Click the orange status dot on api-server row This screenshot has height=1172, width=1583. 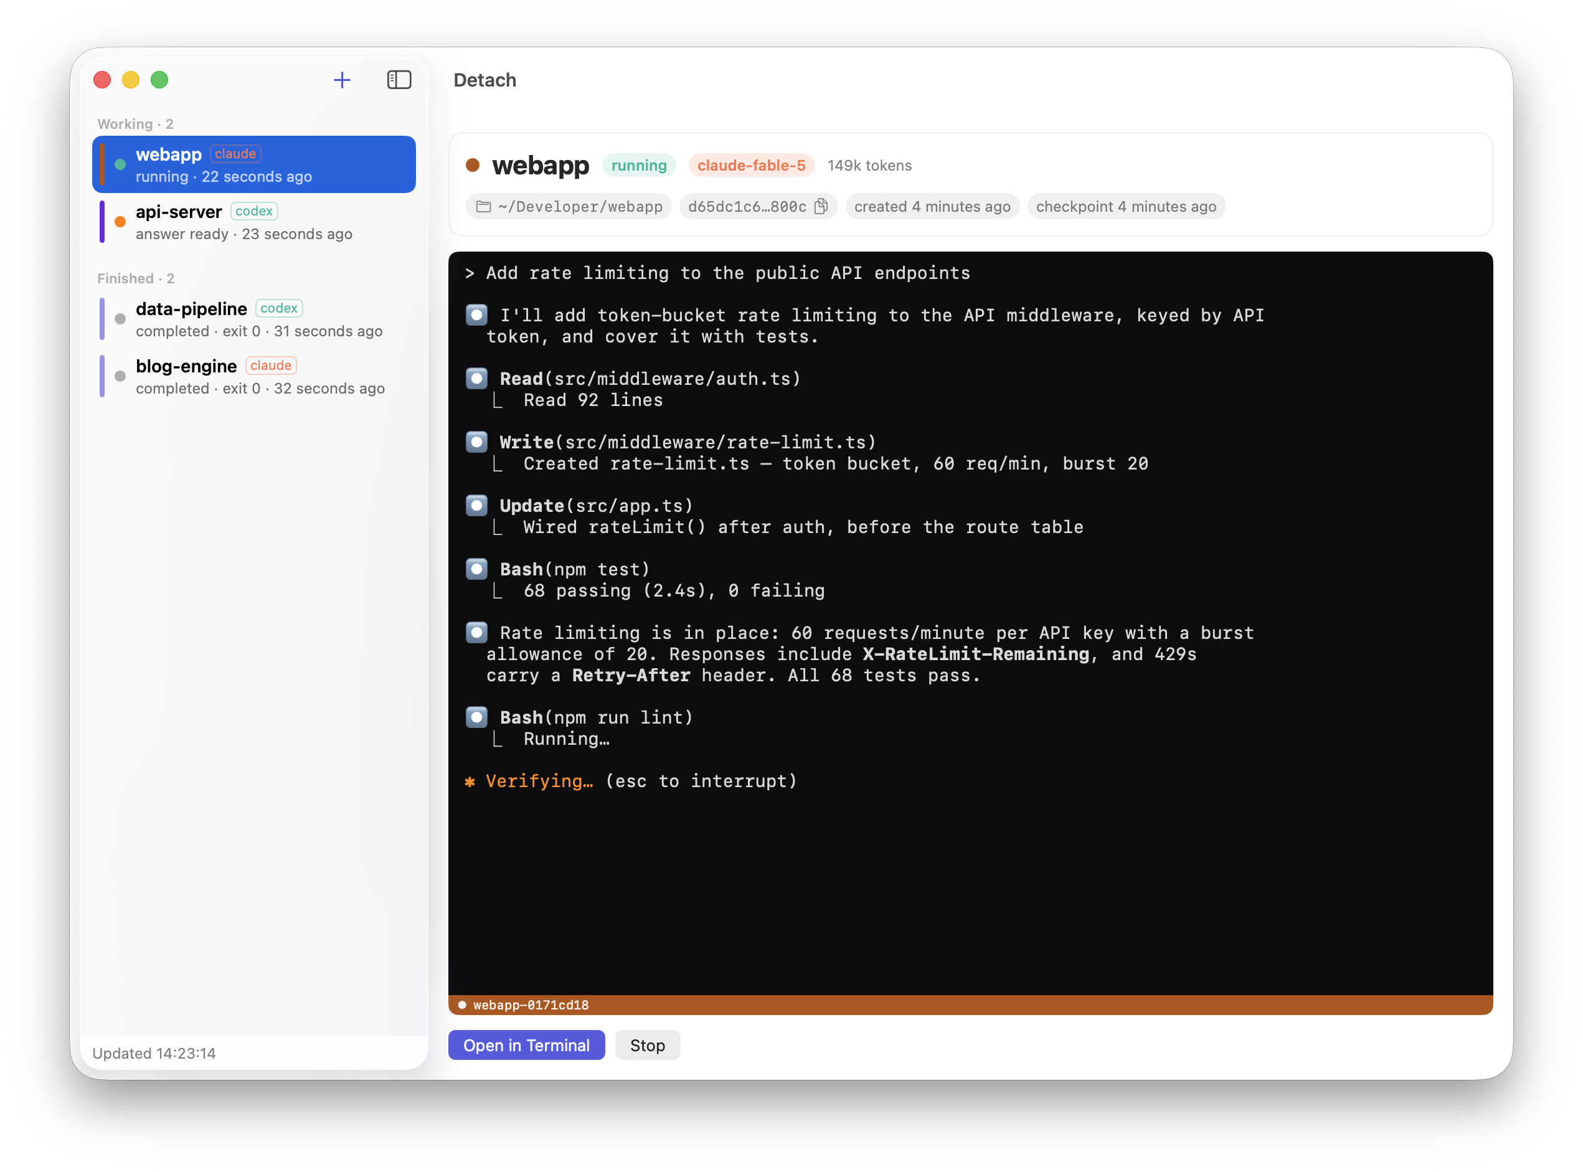click(121, 222)
